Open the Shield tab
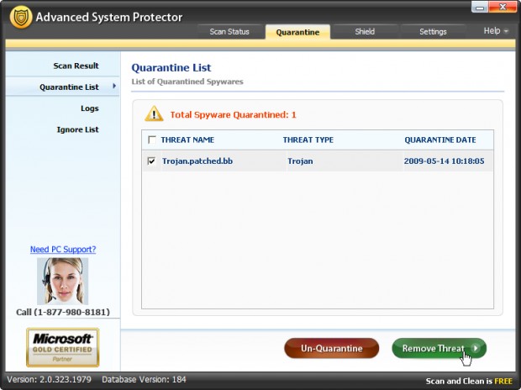Screen dimensions: 521x390 [x=365, y=32]
